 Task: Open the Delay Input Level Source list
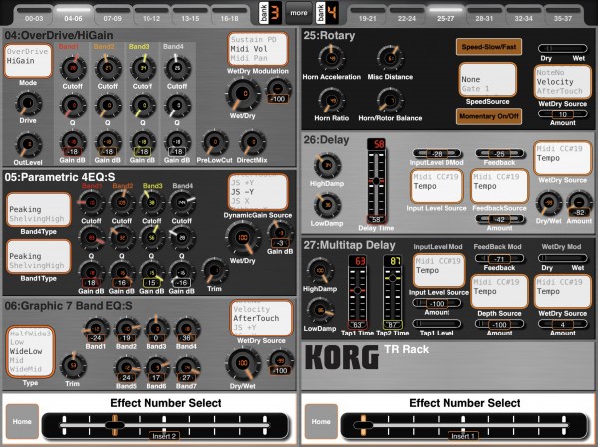[x=437, y=186]
